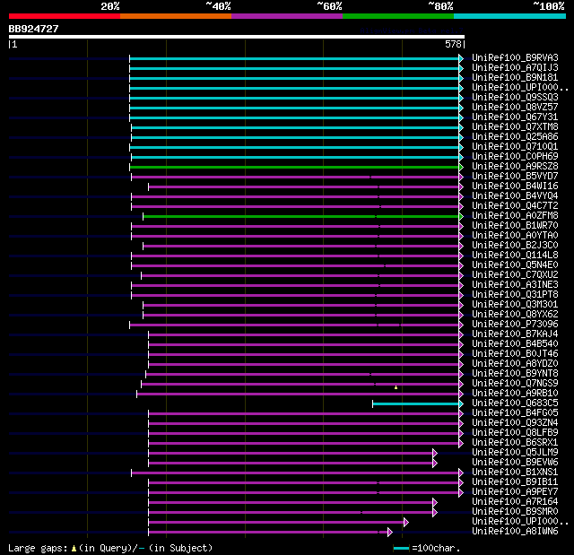Click the UniRef100_B5VYD7 label

click(x=515, y=177)
